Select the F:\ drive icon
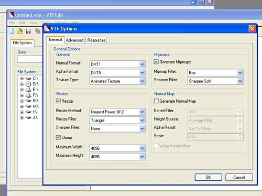Image resolution: width=262 pixels, height=196 pixels. pyautogui.click(x=28, y=95)
